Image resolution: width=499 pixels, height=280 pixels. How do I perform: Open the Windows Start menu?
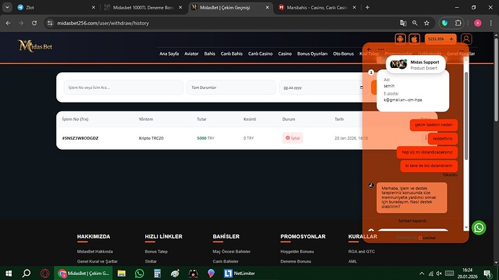pos(9,273)
